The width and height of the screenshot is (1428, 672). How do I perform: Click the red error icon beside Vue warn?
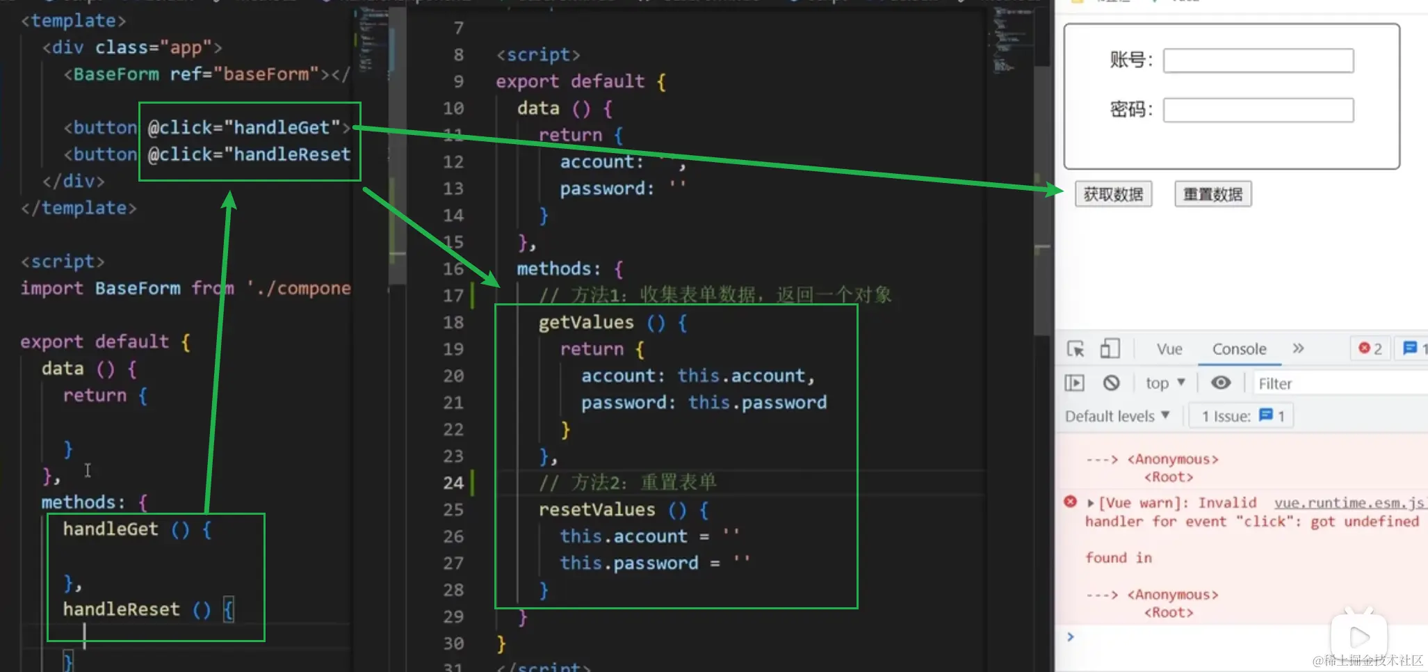[x=1071, y=502]
